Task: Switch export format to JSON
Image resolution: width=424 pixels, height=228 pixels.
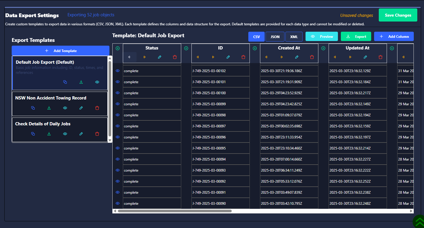Action: [275, 37]
